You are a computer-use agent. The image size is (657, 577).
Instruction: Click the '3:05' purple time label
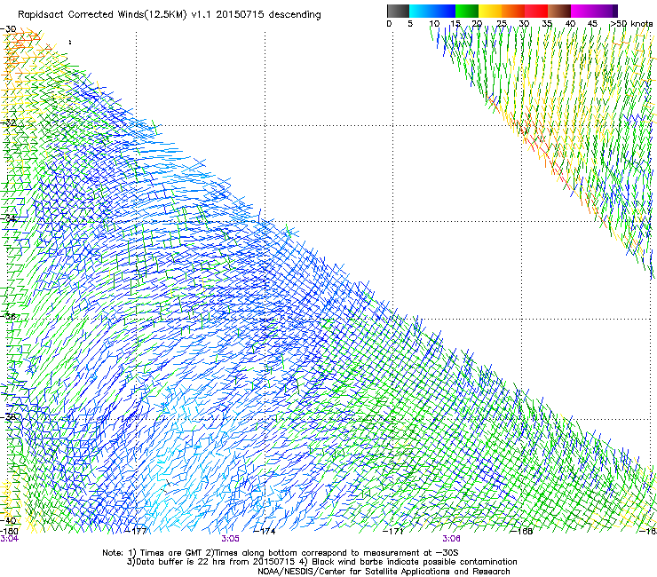coord(231,539)
